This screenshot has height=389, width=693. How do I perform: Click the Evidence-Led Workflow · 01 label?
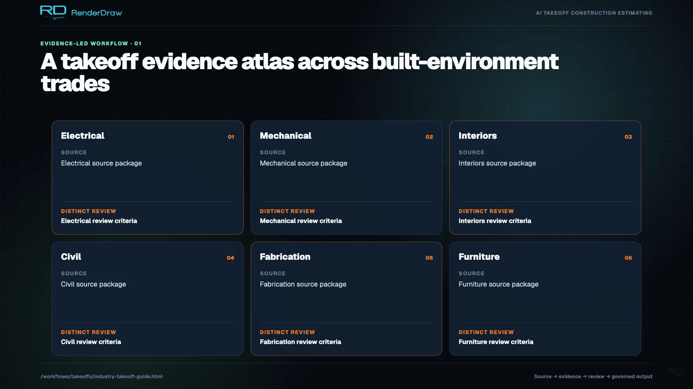pyautogui.click(x=91, y=44)
